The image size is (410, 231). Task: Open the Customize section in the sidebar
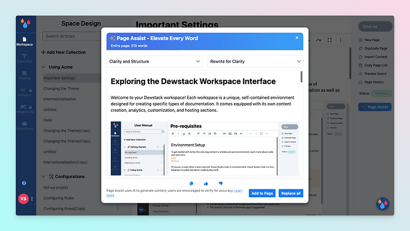click(x=24, y=59)
